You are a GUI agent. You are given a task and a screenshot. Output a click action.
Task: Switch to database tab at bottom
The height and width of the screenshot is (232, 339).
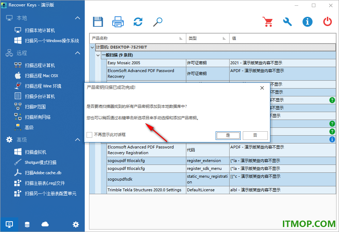coord(27,225)
